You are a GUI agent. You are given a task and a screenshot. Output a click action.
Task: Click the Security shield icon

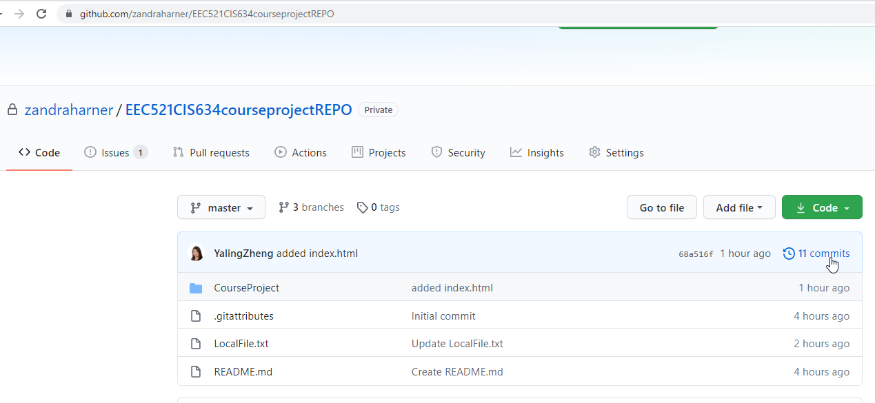[438, 152]
